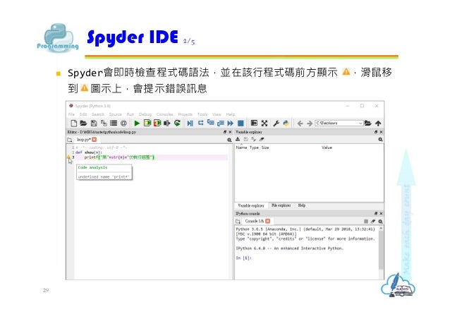The height and width of the screenshot is (319, 450).
Task: Open the Tools menu
Action: coord(202,114)
